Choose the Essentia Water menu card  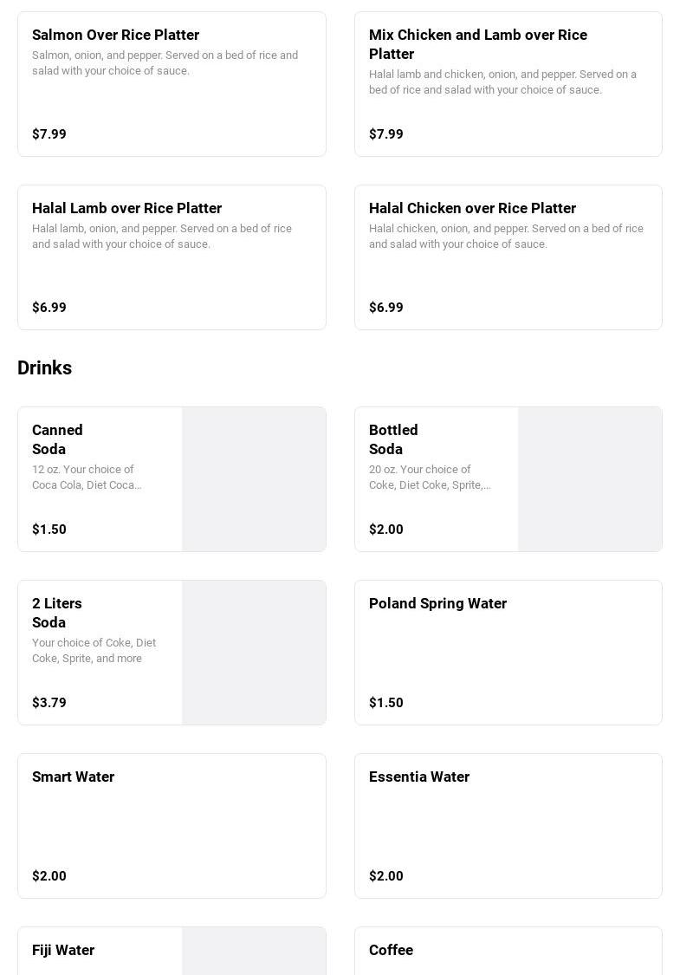tap(508, 826)
